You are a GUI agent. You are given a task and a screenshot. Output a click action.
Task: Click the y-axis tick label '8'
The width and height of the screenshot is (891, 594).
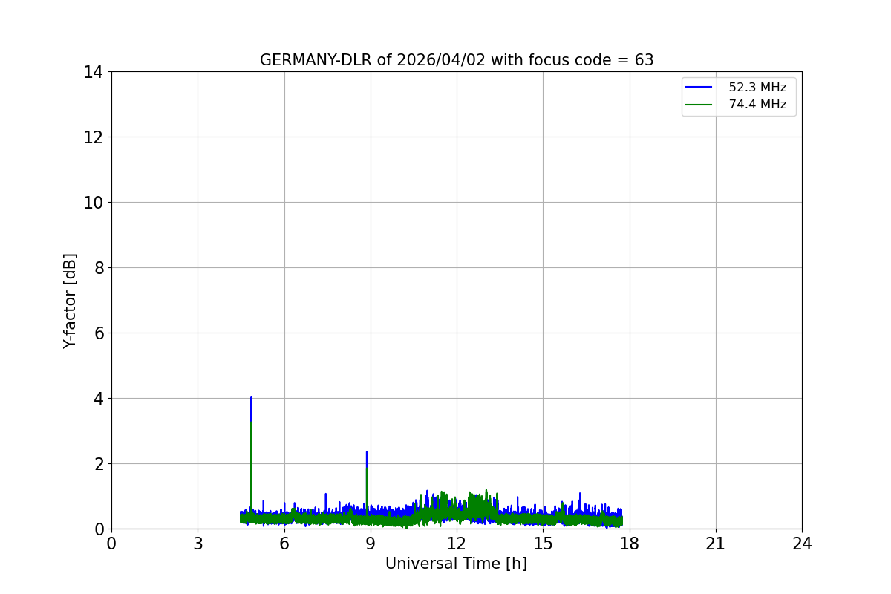[98, 268]
